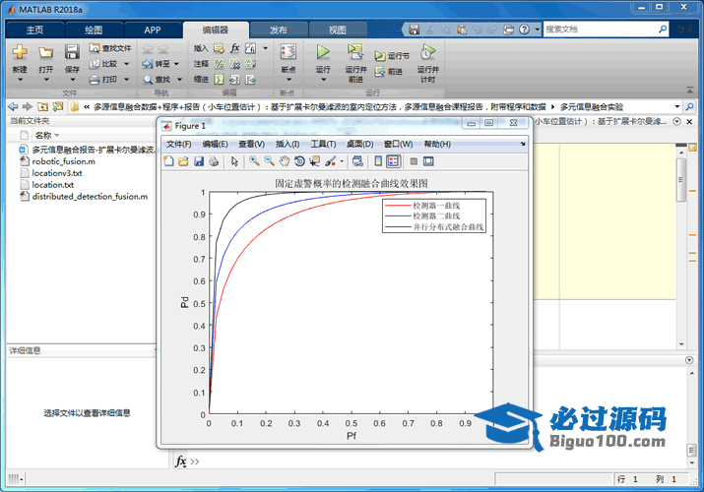Click the Data Cursor tool in Figure

pos(315,161)
